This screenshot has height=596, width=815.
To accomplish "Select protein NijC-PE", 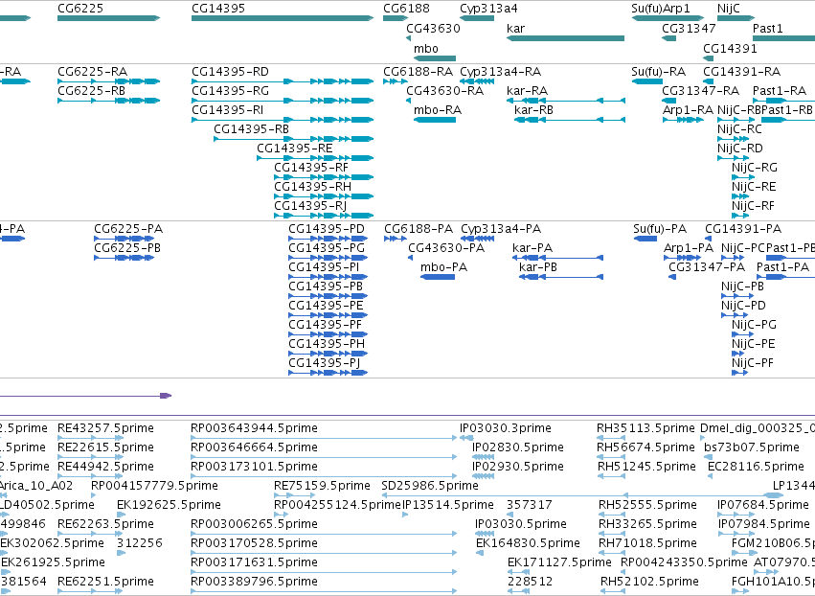I will click(x=754, y=344).
